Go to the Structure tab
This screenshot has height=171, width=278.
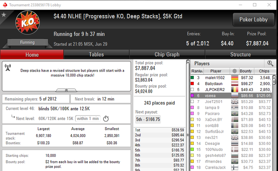click(x=240, y=54)
